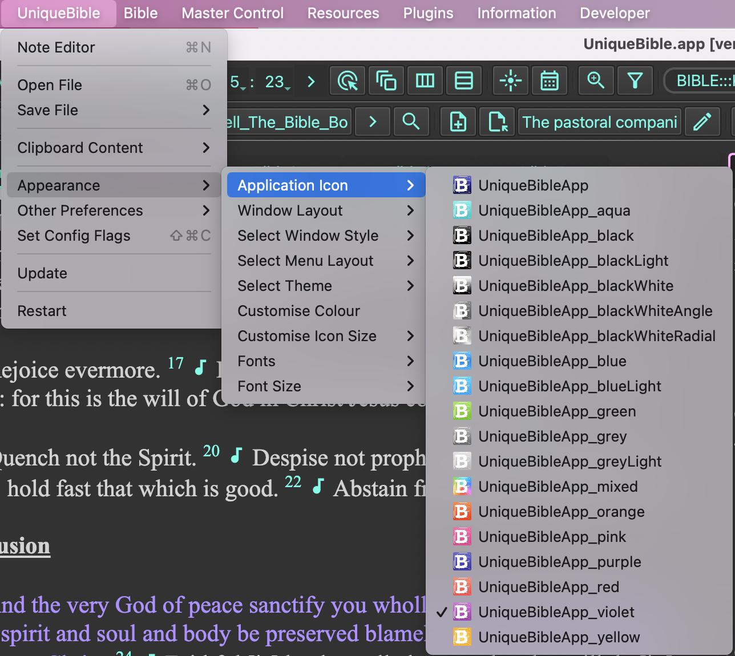The width and height of the screenshot is (735, 656).
Task: Select the UniqueBibleApp_blackWhiteRadial icon
Action: point(579,336)
